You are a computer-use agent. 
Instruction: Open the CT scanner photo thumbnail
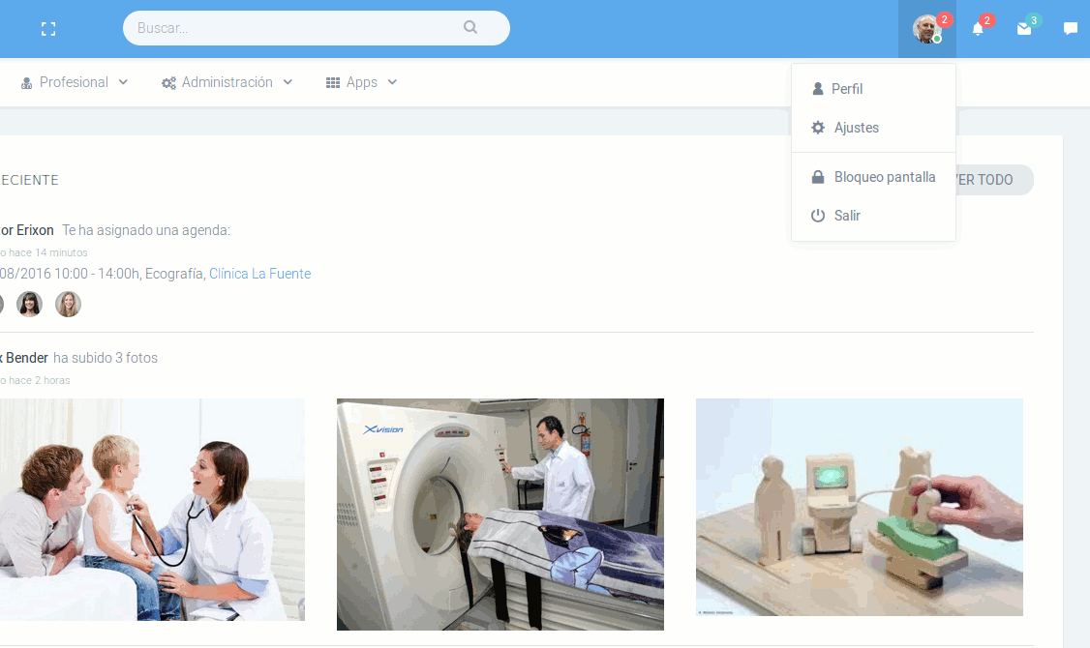[500, 515]
